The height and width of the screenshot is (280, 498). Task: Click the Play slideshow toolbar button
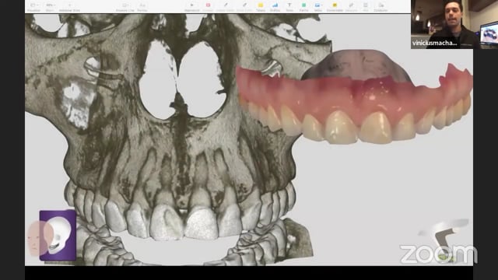coord(192,5)
